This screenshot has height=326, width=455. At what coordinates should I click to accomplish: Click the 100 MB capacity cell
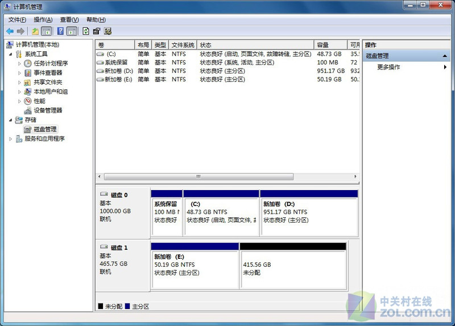pyautogui.click(x=328, y=63)
